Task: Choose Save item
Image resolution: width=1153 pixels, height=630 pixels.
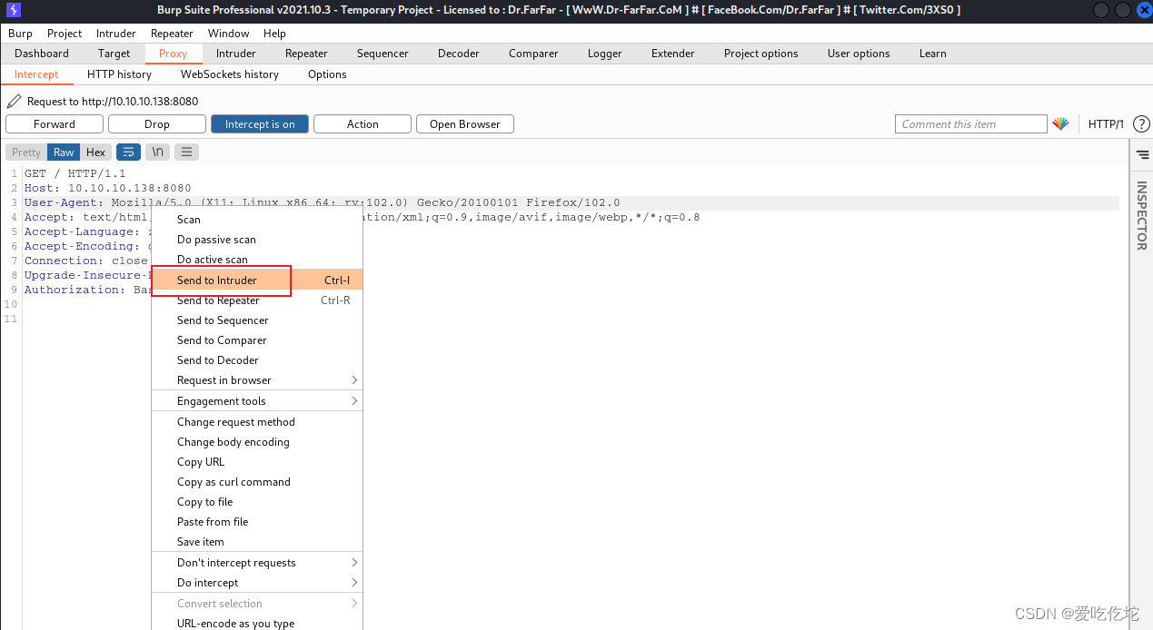Action: [257, 542]
